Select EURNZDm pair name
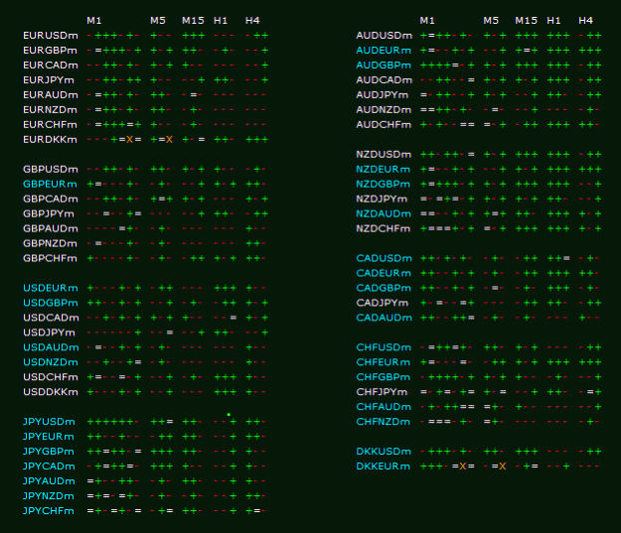 pos(50,110)
